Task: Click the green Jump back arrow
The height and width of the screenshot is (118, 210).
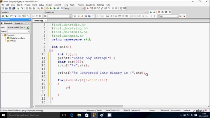Action: pos(151,12)
